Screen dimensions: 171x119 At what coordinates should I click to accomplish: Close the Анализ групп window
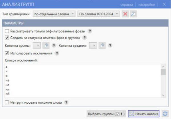164,4
